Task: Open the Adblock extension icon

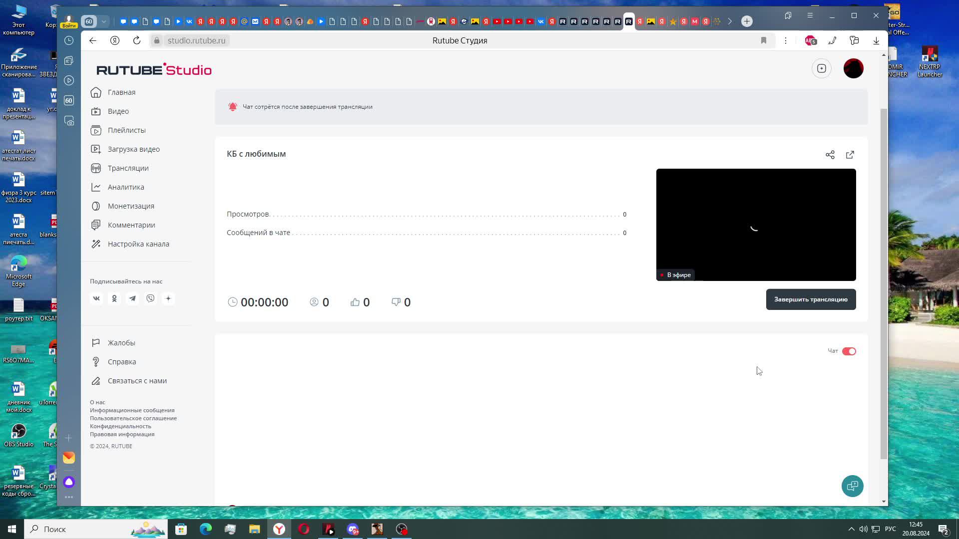Action: (x=811, y=40)
